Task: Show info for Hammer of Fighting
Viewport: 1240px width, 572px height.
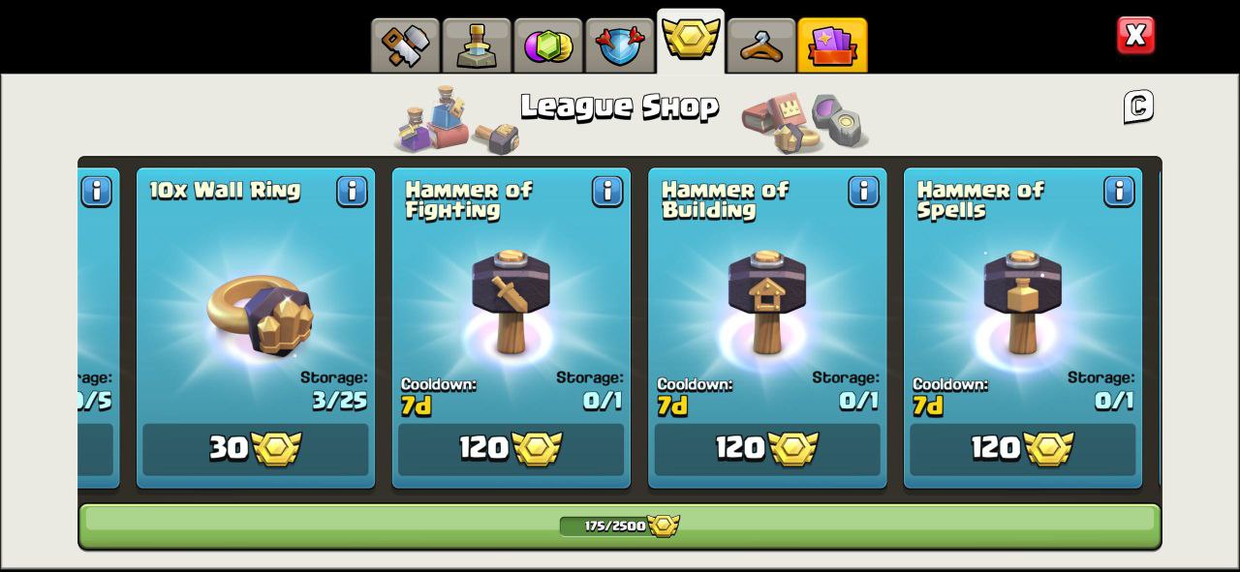Action: point(607,192)
